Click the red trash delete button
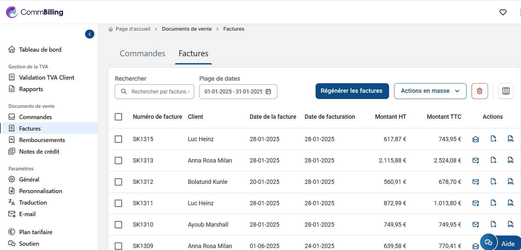The height and width of the screenshot is (250, 521). (479, 91)
